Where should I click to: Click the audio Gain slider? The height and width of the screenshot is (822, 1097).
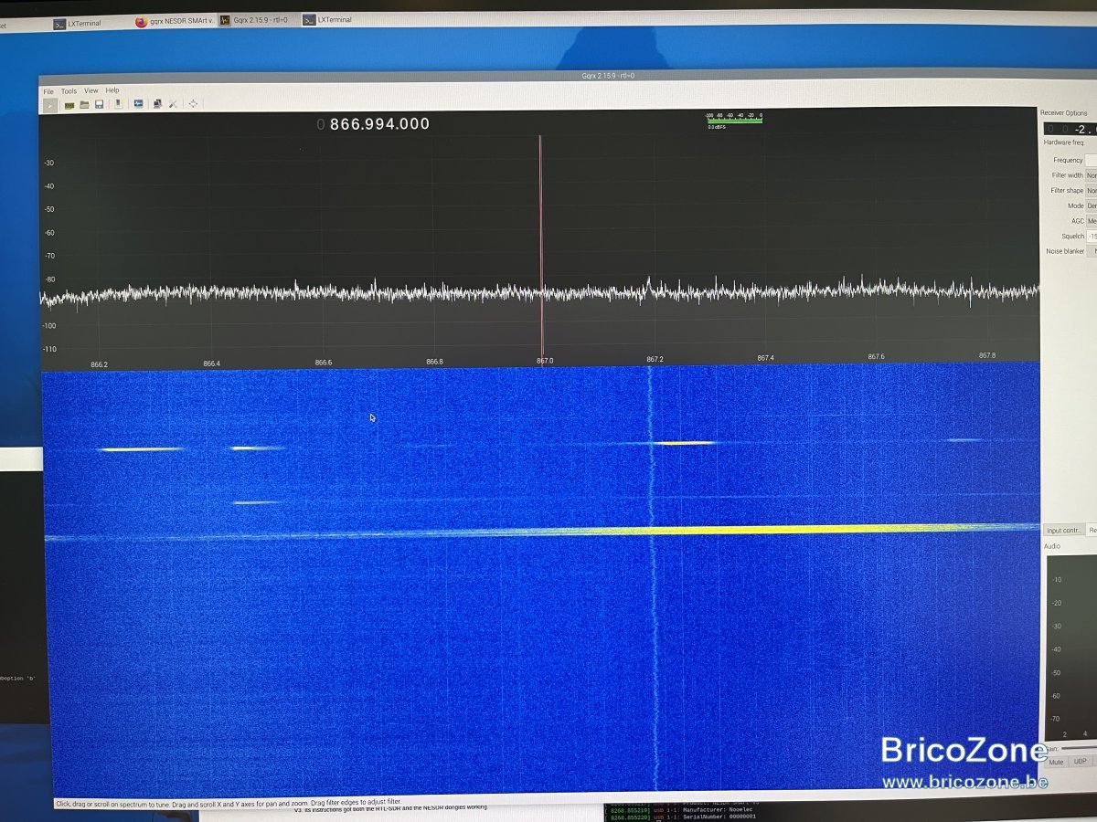pyautogui.click(x=1079, y=748)
